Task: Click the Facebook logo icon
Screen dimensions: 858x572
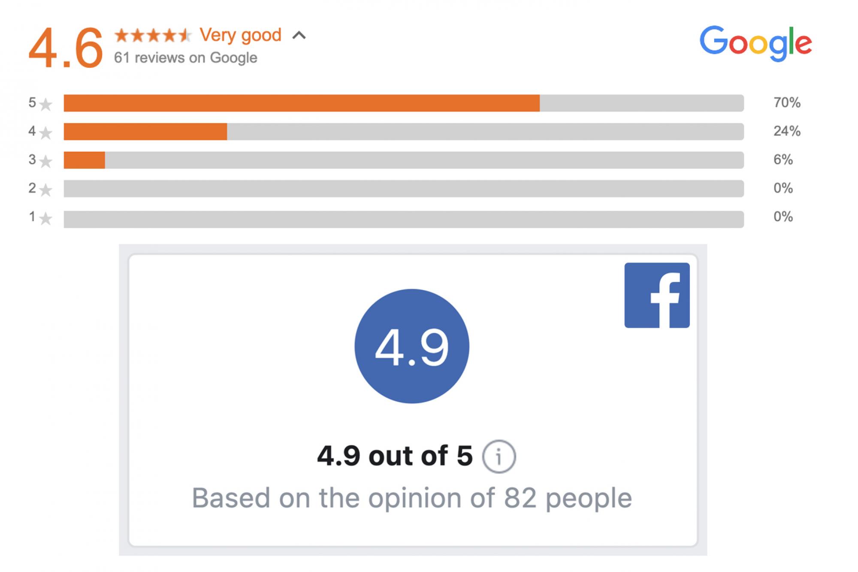Action: pos(657,295)
